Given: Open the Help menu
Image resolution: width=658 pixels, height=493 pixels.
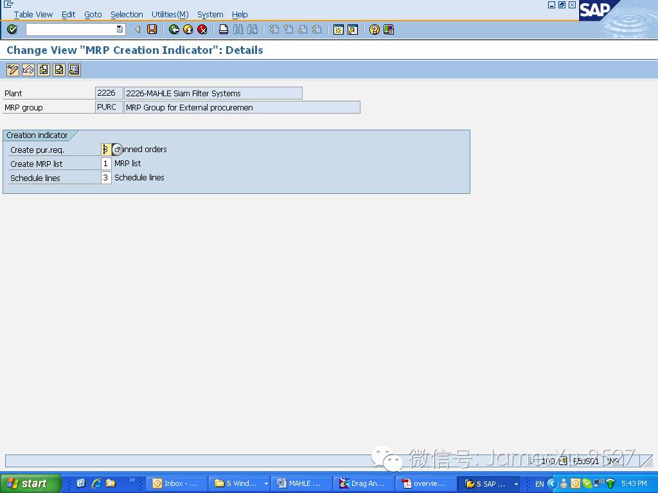Looking at the screenshot, I should point(240,15).
